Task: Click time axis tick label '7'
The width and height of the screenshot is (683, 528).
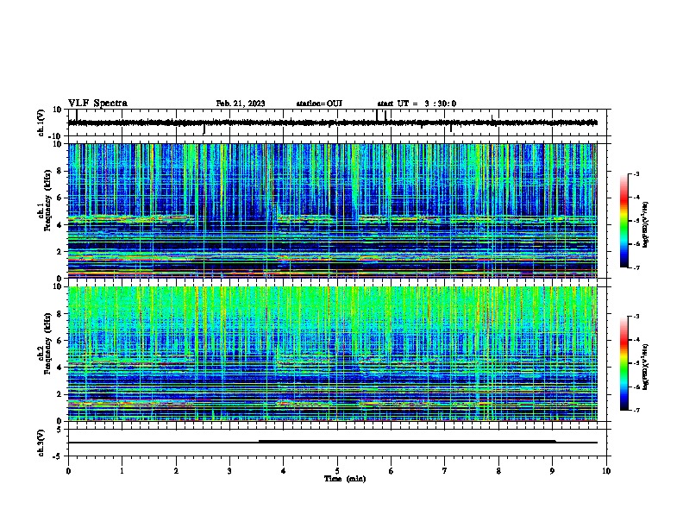Action: pos(445,471)
